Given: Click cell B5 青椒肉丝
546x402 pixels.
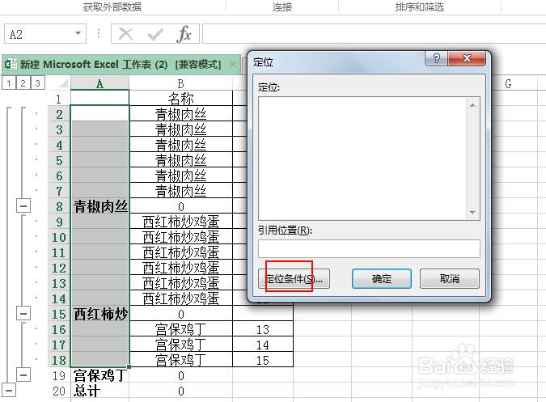Looking at the screenshot, I should tap(180, 160).
